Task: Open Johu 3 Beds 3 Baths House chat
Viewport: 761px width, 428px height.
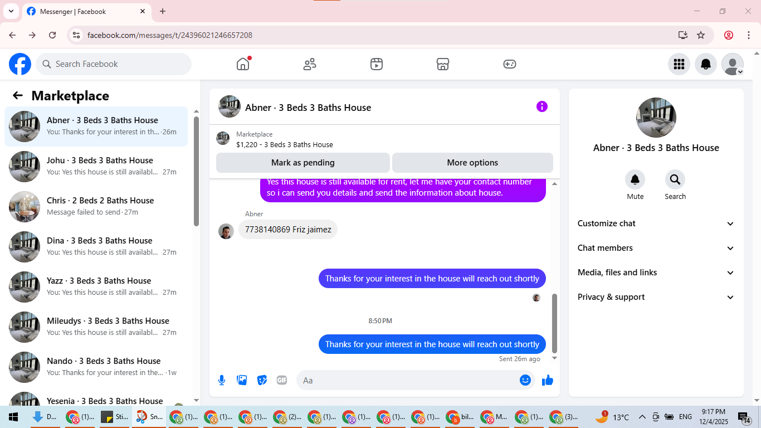Action: (96, 167)
